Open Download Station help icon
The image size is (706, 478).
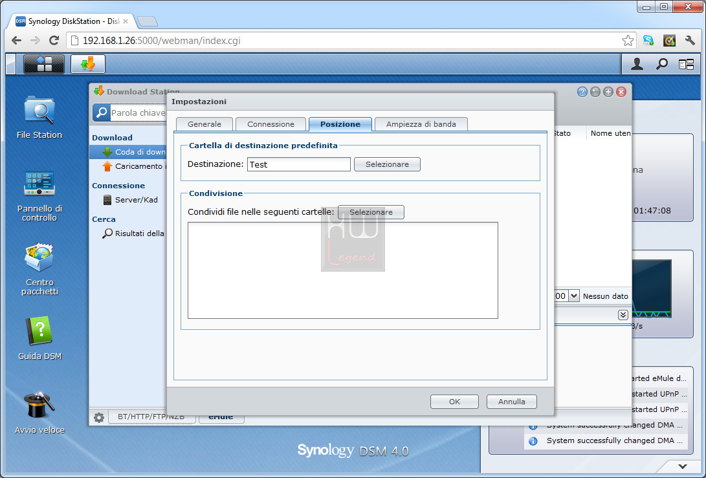582,92
